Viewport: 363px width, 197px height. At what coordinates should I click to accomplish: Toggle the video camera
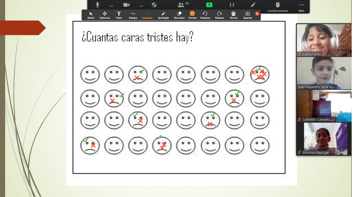pos(126,5)
